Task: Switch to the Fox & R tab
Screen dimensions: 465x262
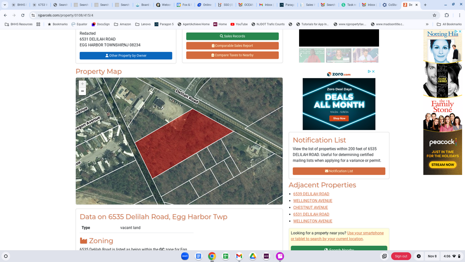Action: coord(184,5)
